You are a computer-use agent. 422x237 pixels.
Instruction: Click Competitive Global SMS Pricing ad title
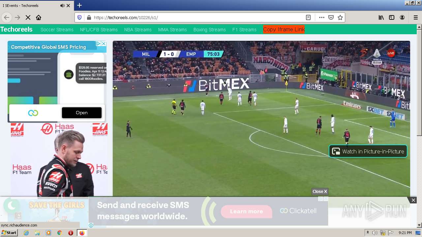(48, 47)
